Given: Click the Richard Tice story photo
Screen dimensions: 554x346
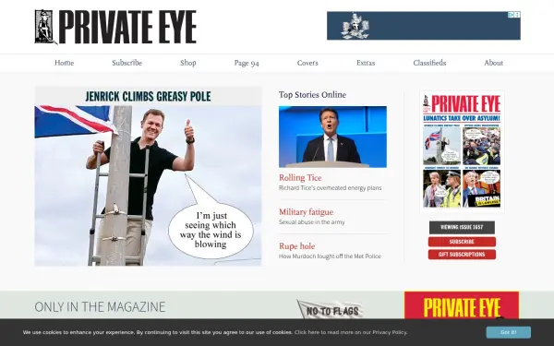Looking at the screenshot, I should click(x=332, y=137).
